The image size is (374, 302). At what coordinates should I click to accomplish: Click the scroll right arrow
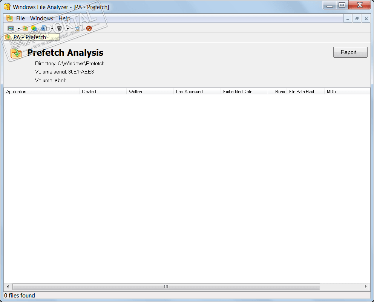coord(366,287)
